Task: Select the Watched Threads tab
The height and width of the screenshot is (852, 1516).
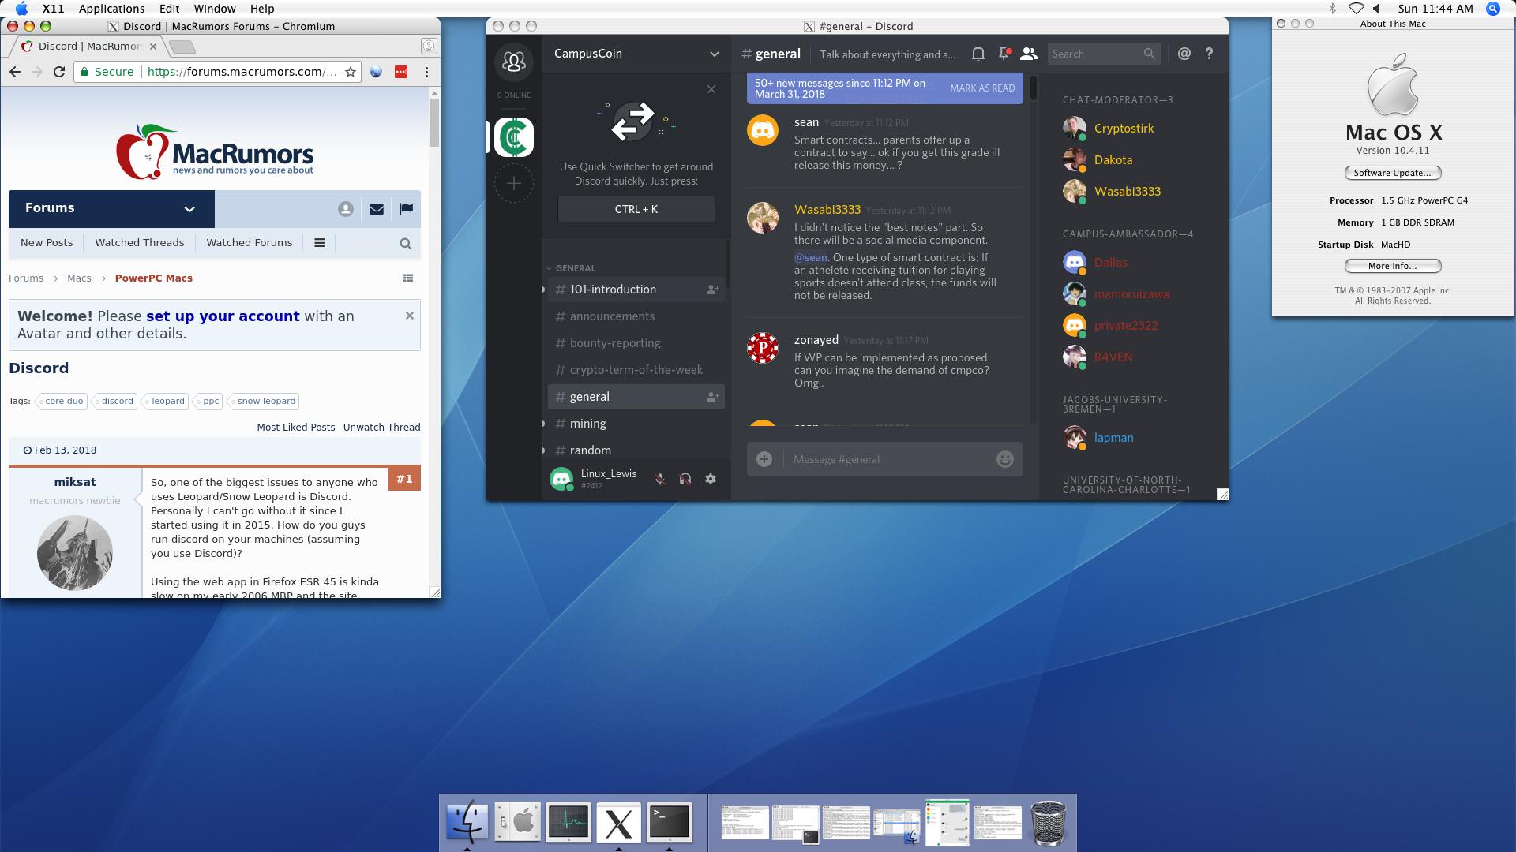Action: click(x=139, y=242)
